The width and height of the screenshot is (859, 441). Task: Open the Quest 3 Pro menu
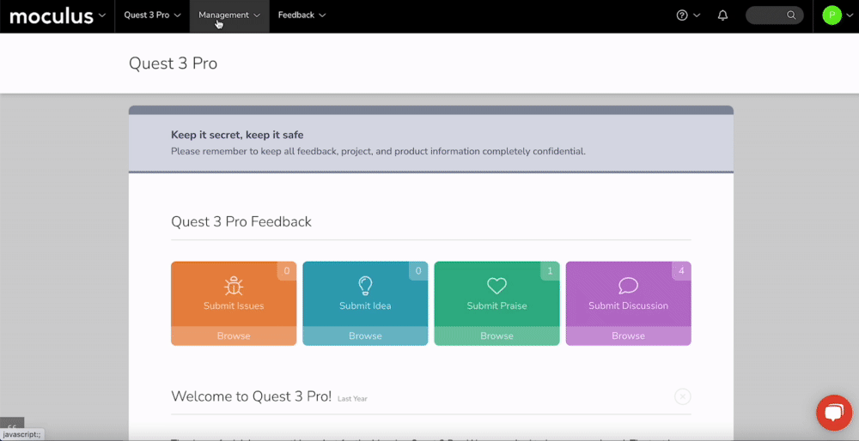pyautogui.click(x=152, y=15)
